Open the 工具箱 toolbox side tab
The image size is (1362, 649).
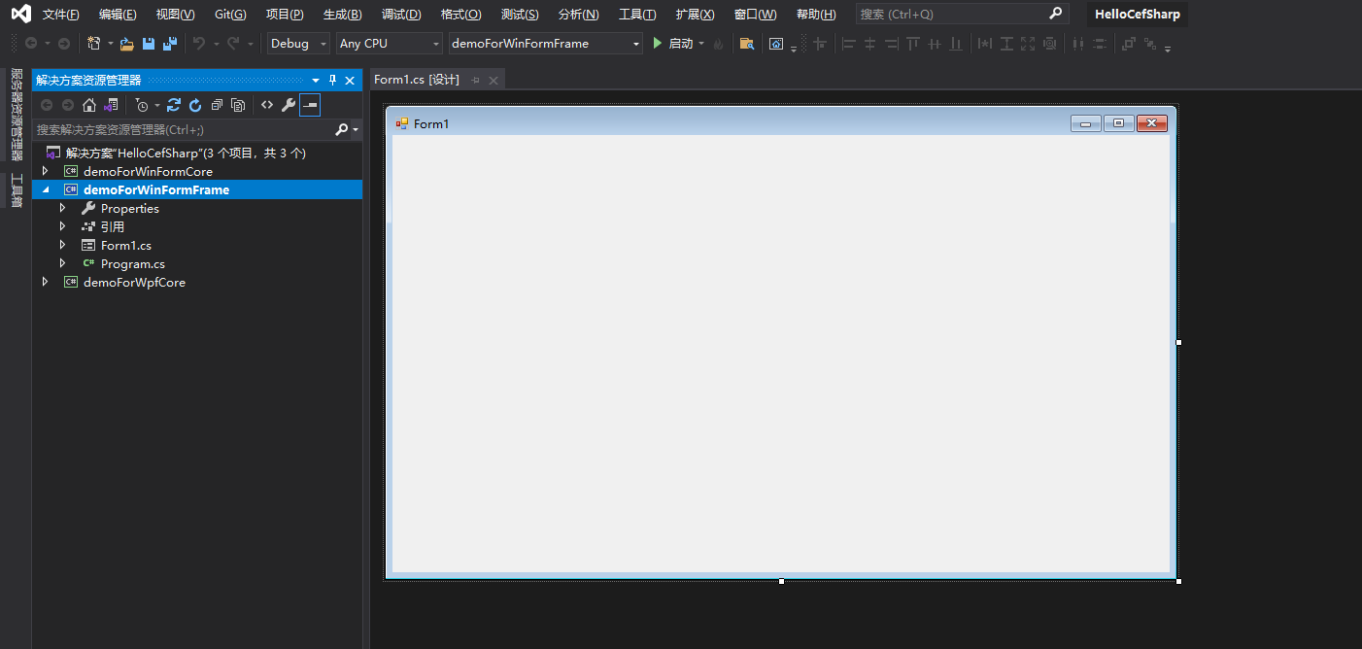coord(16,190)
